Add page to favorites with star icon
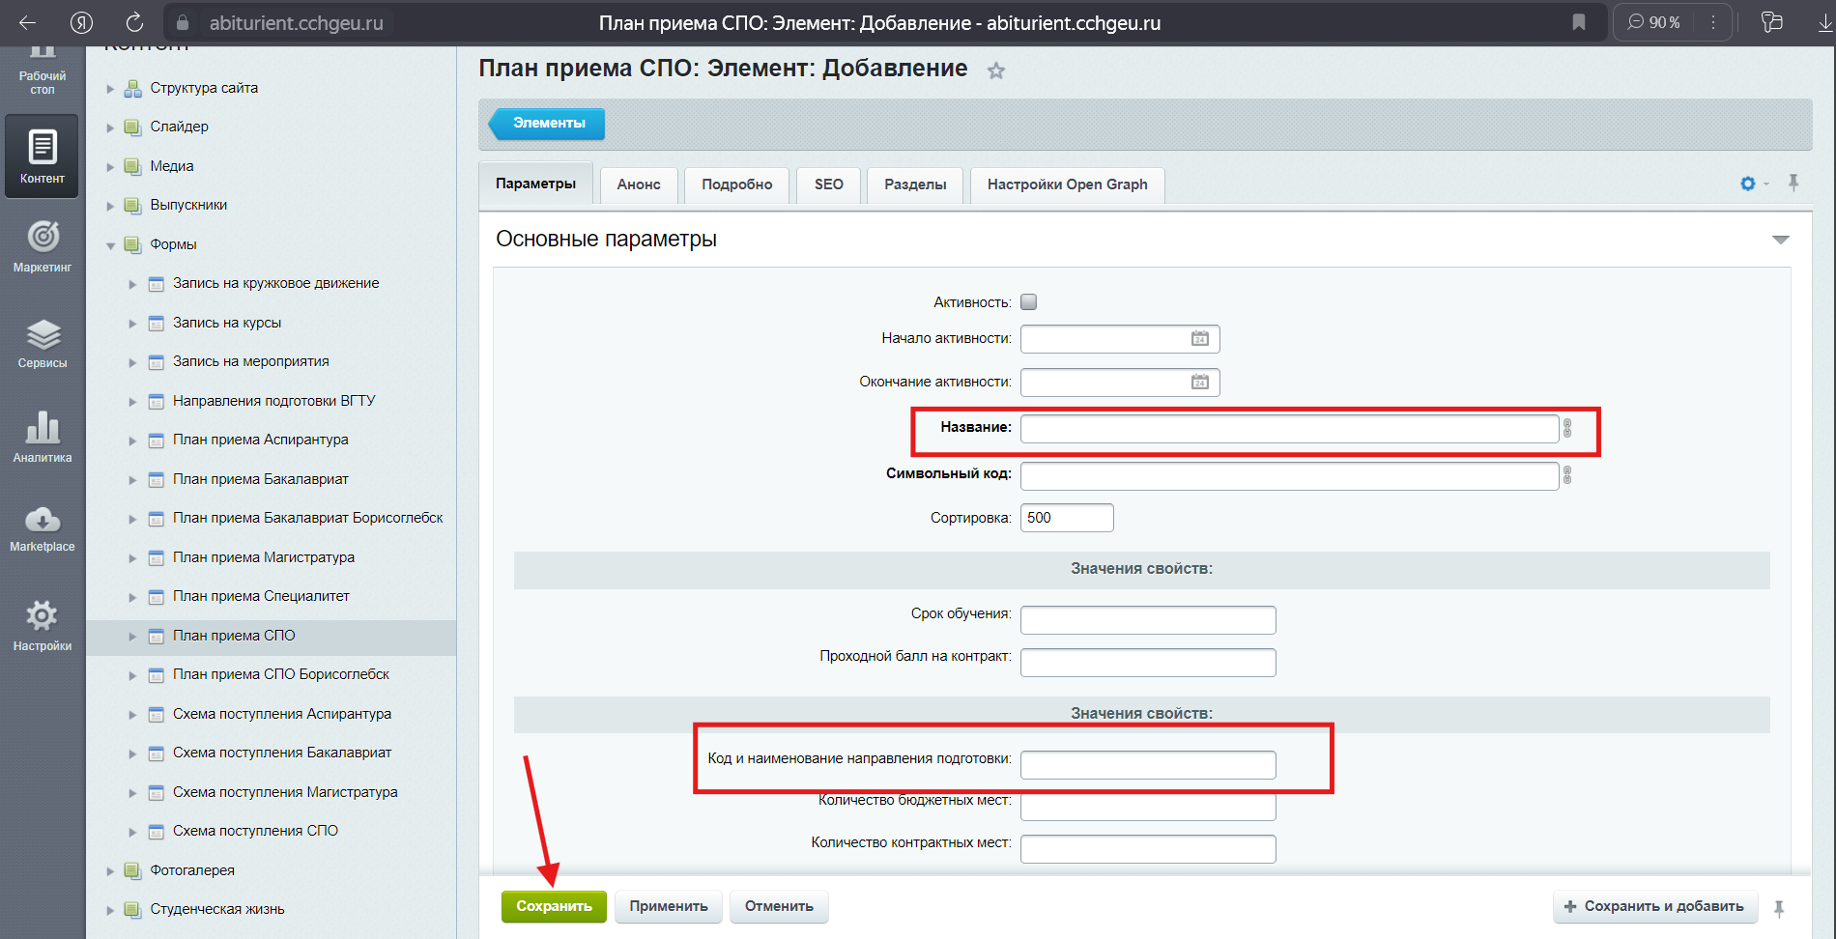The width and height of the screenshot is (1836, 939). pos(996,71)
